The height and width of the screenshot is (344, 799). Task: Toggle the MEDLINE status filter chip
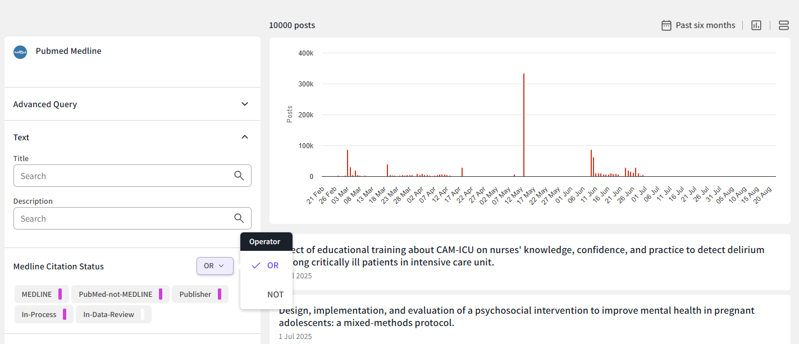tap(42, 294)
